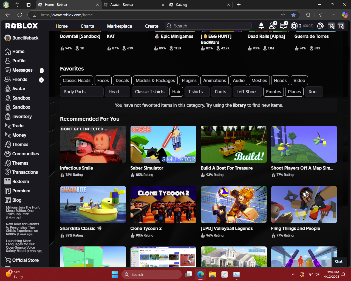351x281 pixels.
Task: Select the Decals favorites category
Action: [122, 80]
